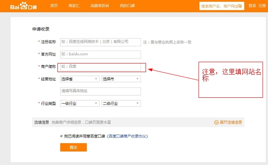Image resolution: width=268 pixels, height=165 pixels.
Task: Open the 选择市 city dropdown
Action: tap(121, 79)
